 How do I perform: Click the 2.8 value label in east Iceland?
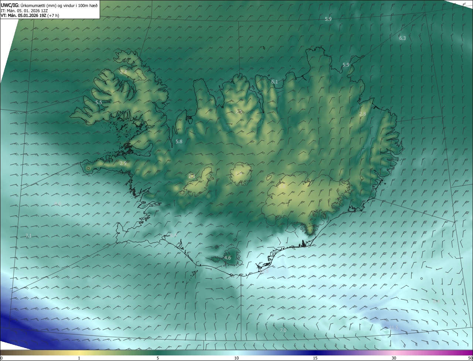pyautogui.click(x=363, y=114)
